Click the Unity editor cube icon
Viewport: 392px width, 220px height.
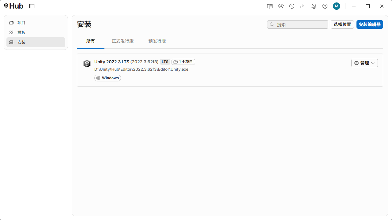click(x=87, y=64)
